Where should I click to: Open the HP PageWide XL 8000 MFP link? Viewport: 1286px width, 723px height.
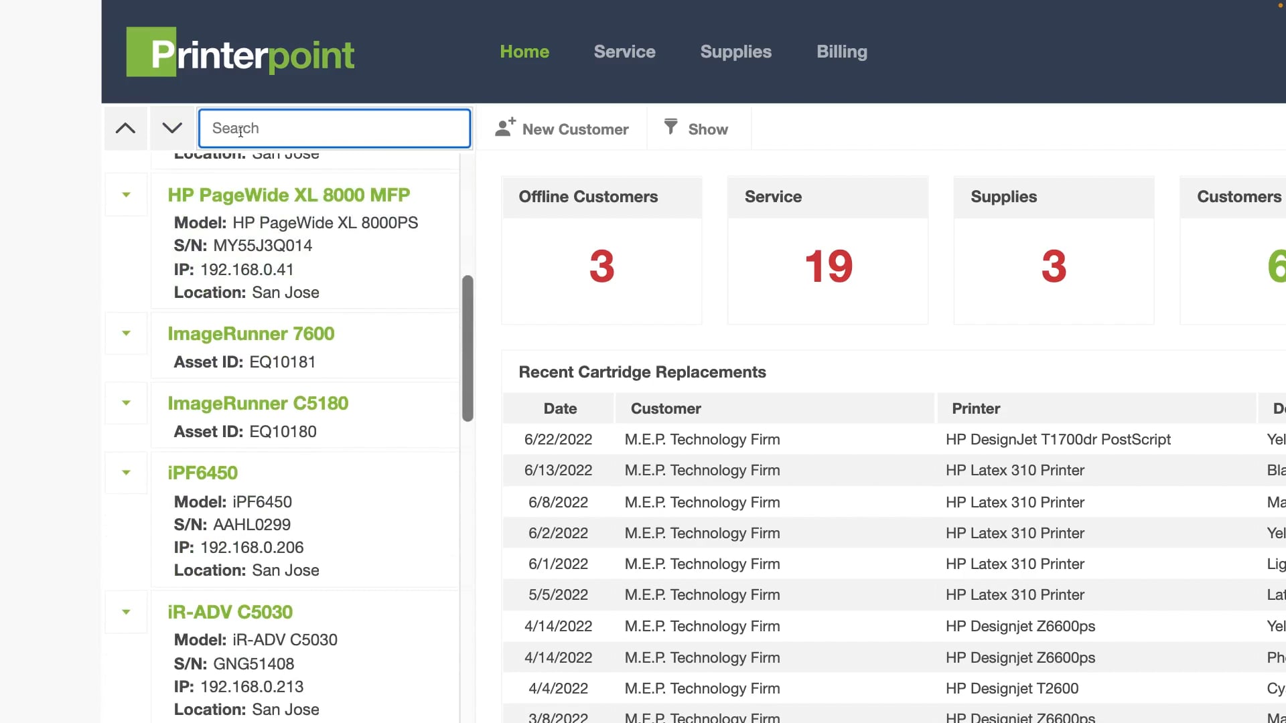[288, 195]
